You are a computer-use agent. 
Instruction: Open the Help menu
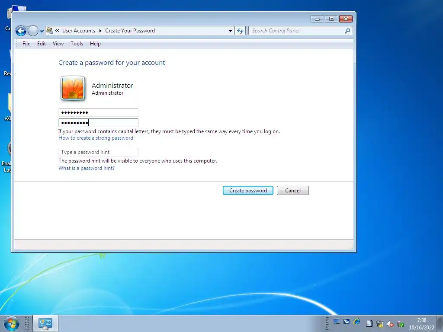click(95, 44)
